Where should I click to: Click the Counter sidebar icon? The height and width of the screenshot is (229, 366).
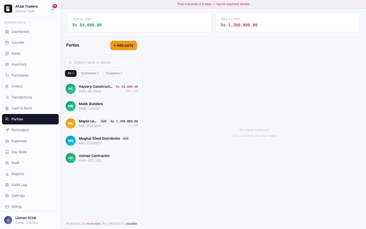pyautogui.click(x=7, y=43)
